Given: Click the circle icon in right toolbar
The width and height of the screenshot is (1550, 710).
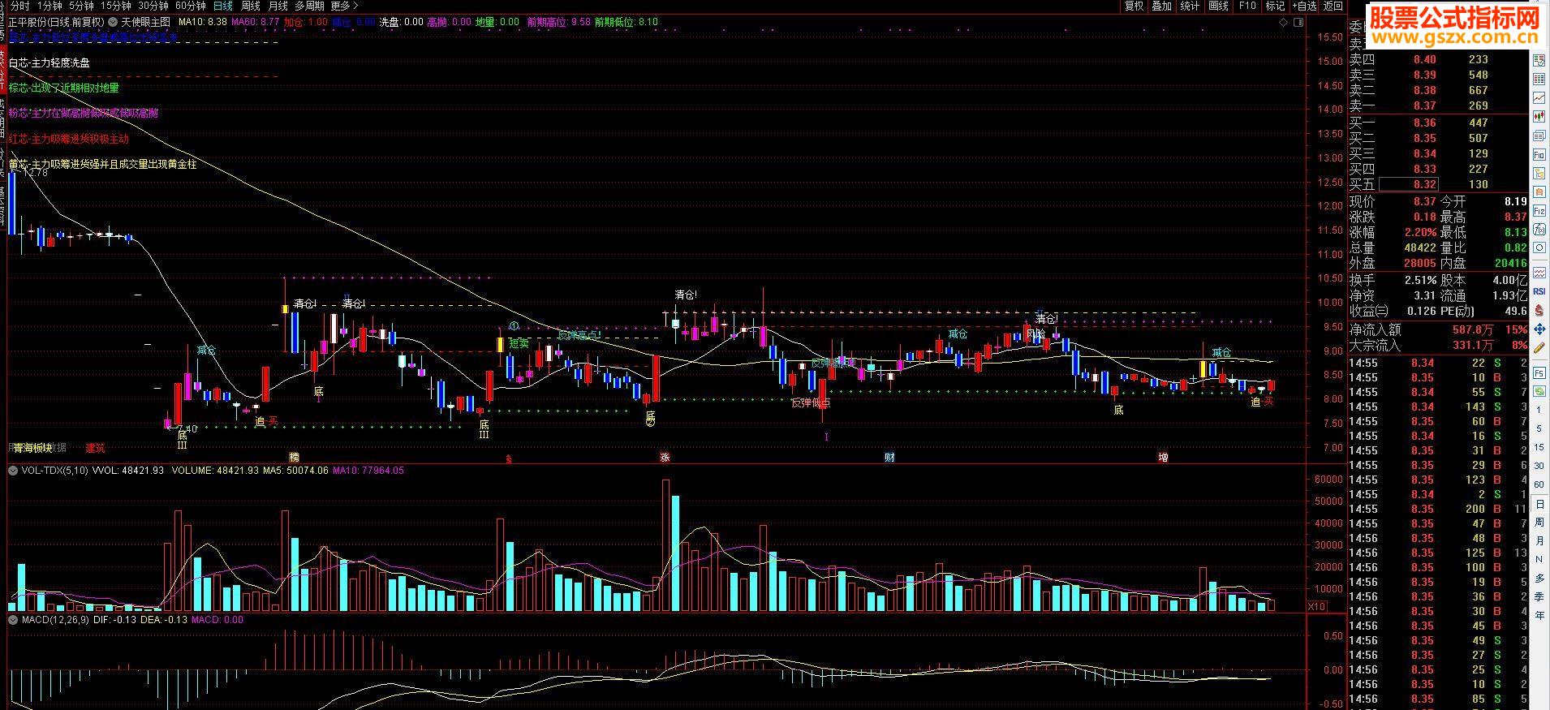Looking at the screenshot, I should point(1539,248).
